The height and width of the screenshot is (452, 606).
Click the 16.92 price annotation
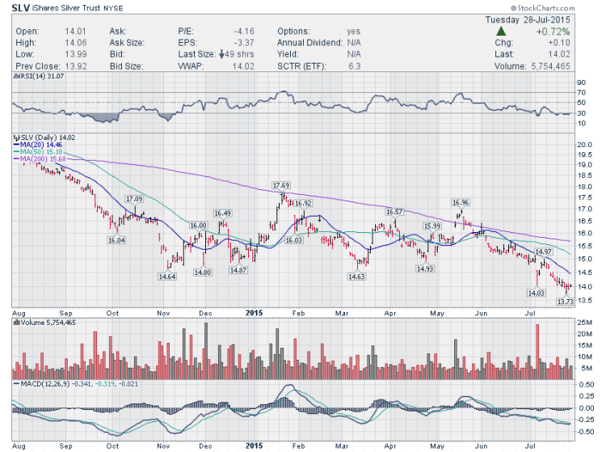[303, 204]
